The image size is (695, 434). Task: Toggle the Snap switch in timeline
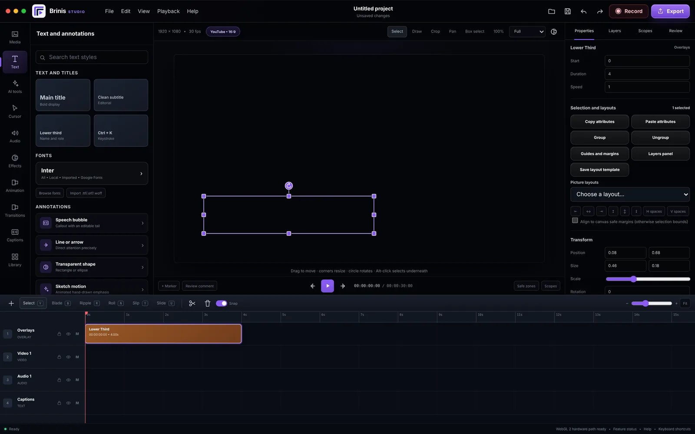click(x=222, y=303)
